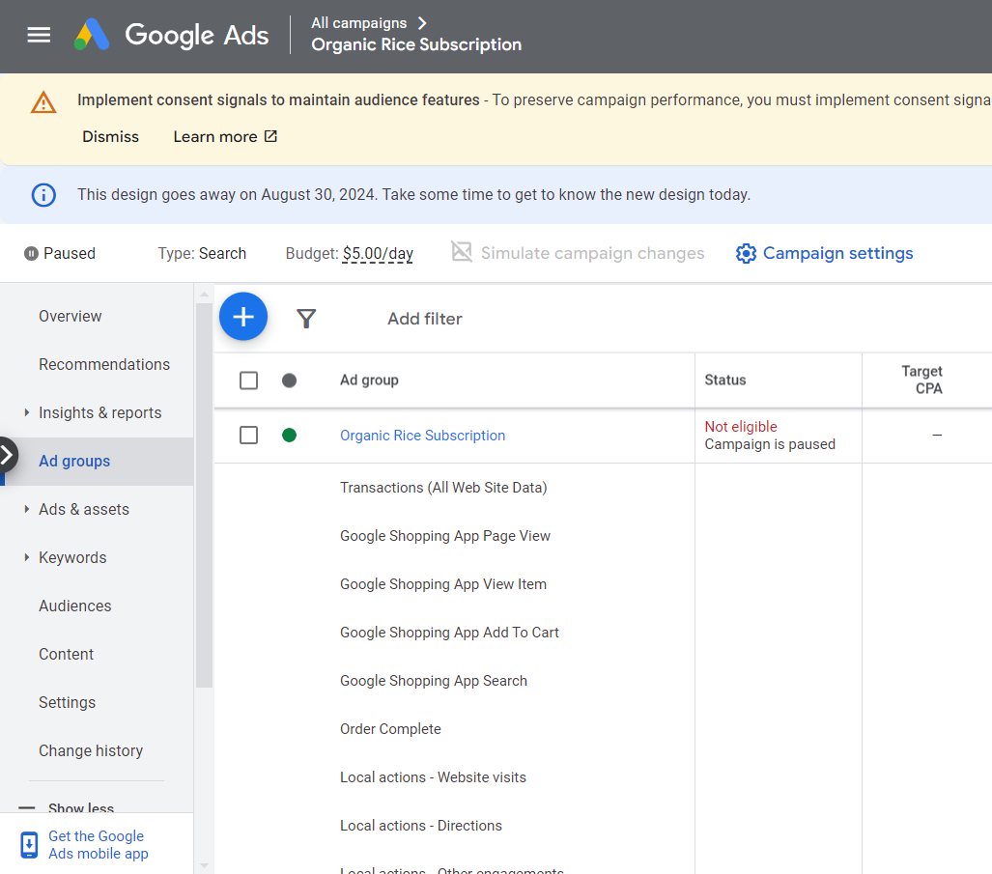Image resolution: width=992 pixels, height=874 pixels.
Task: Open Change history
Action: coord(91,750)
